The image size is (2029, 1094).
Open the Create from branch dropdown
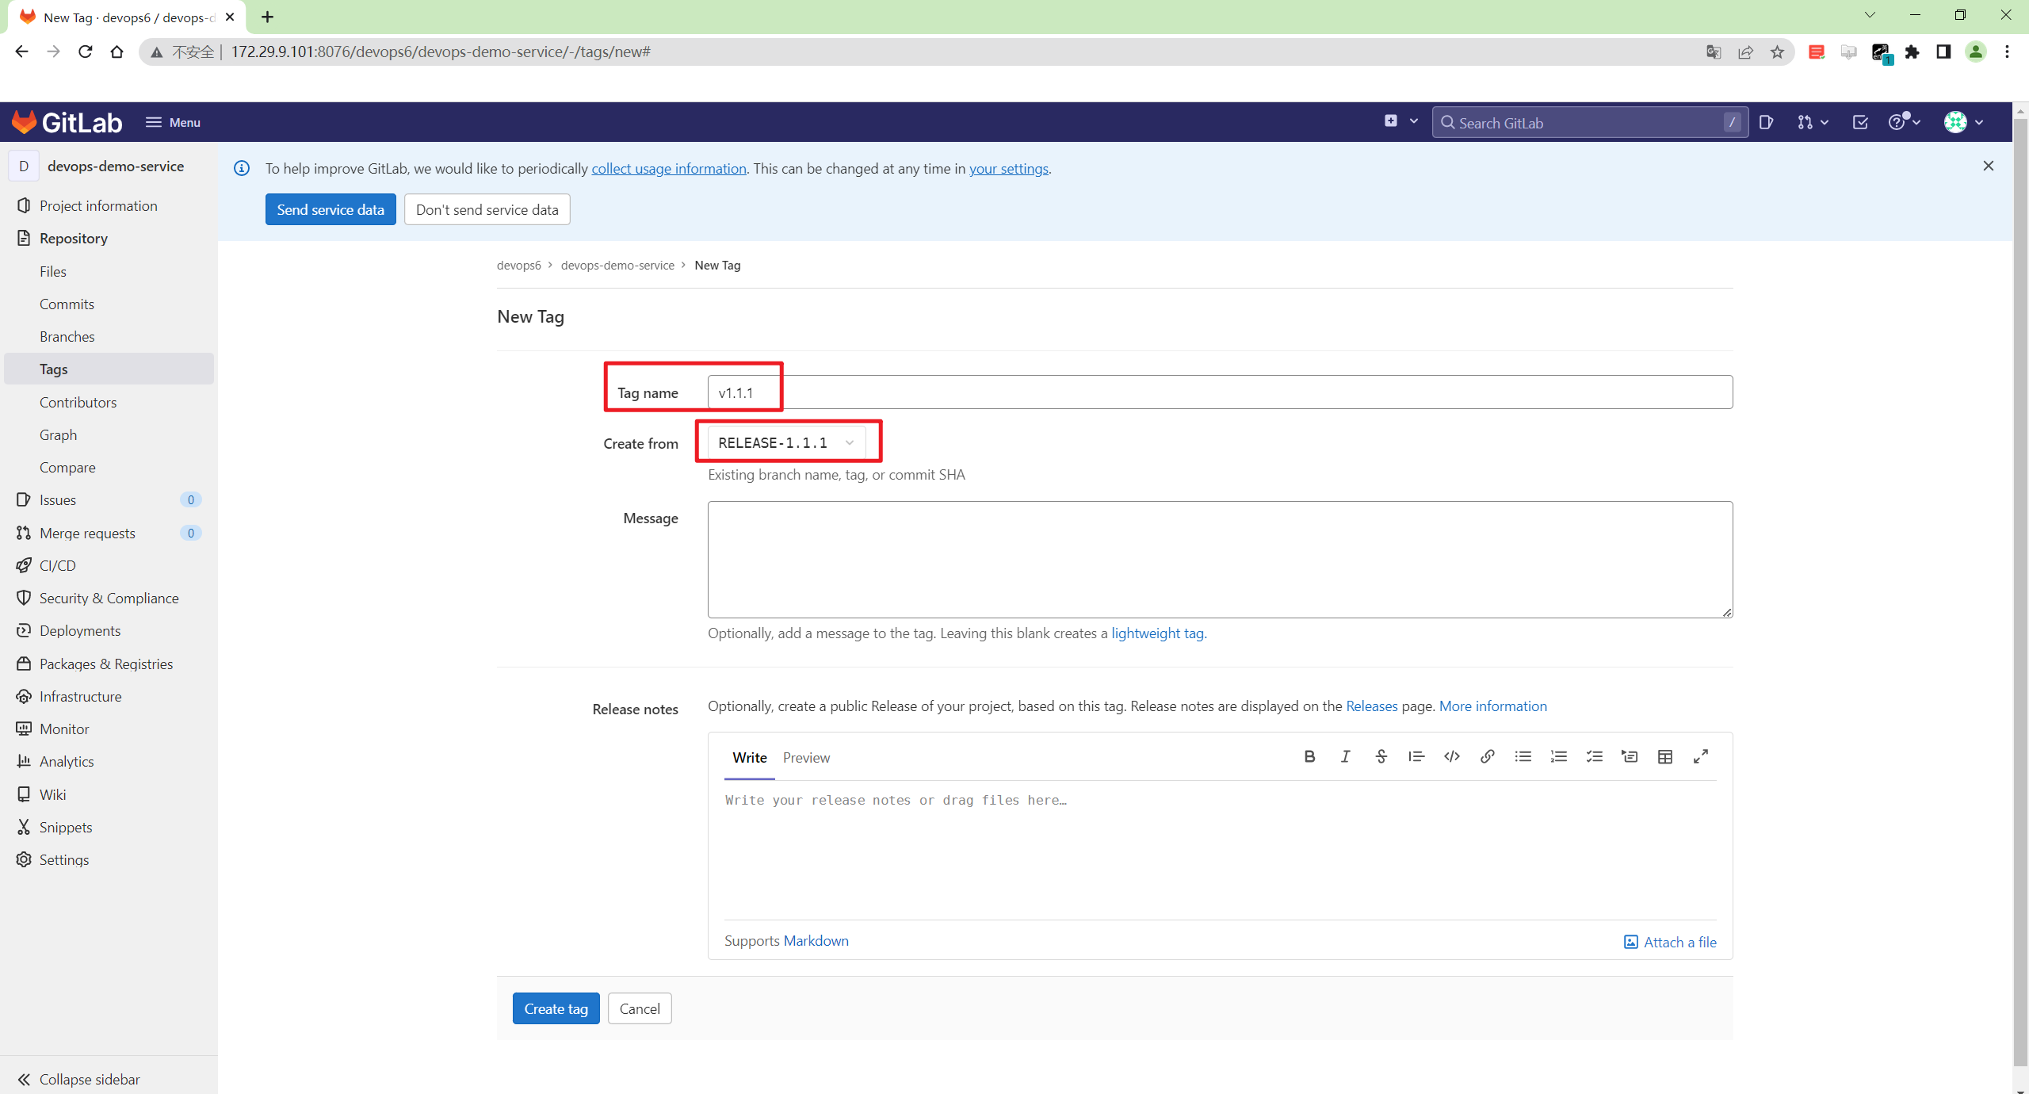785,442
